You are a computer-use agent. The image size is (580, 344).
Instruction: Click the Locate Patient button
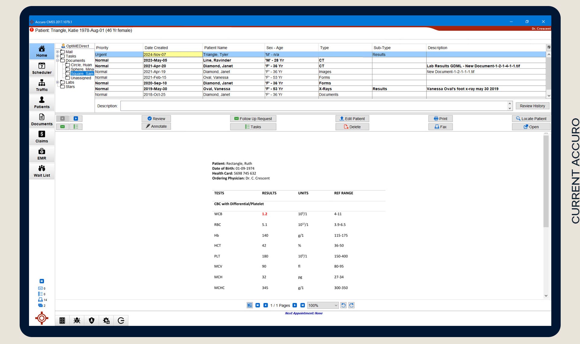tap(531, 119)
